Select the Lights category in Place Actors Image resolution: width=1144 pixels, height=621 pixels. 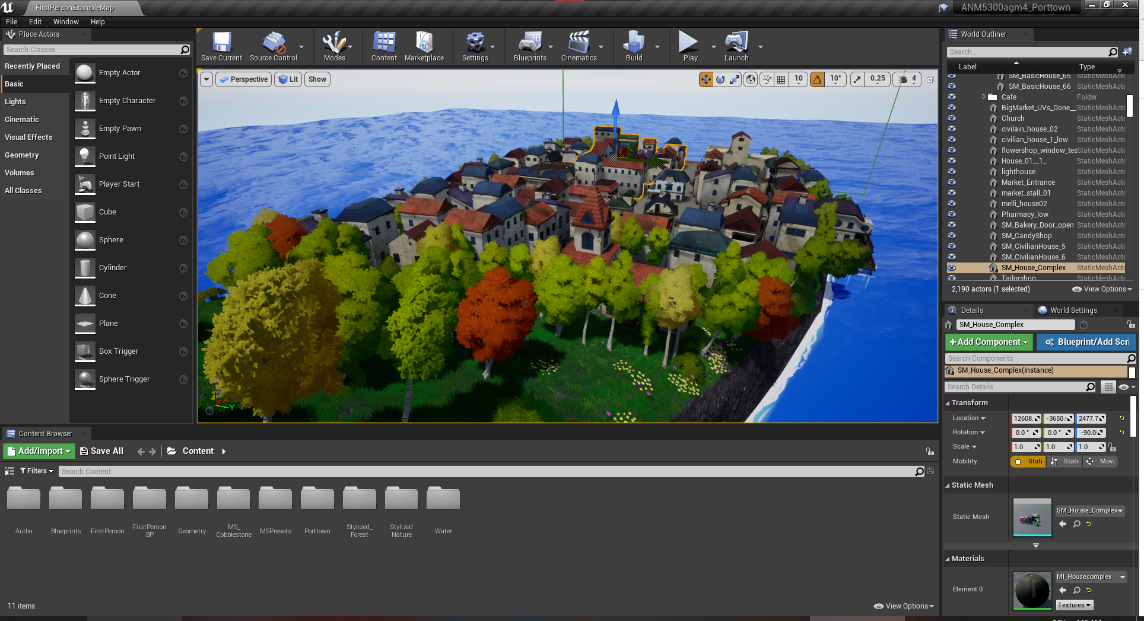pyautogui.click(x=15, y=101)
